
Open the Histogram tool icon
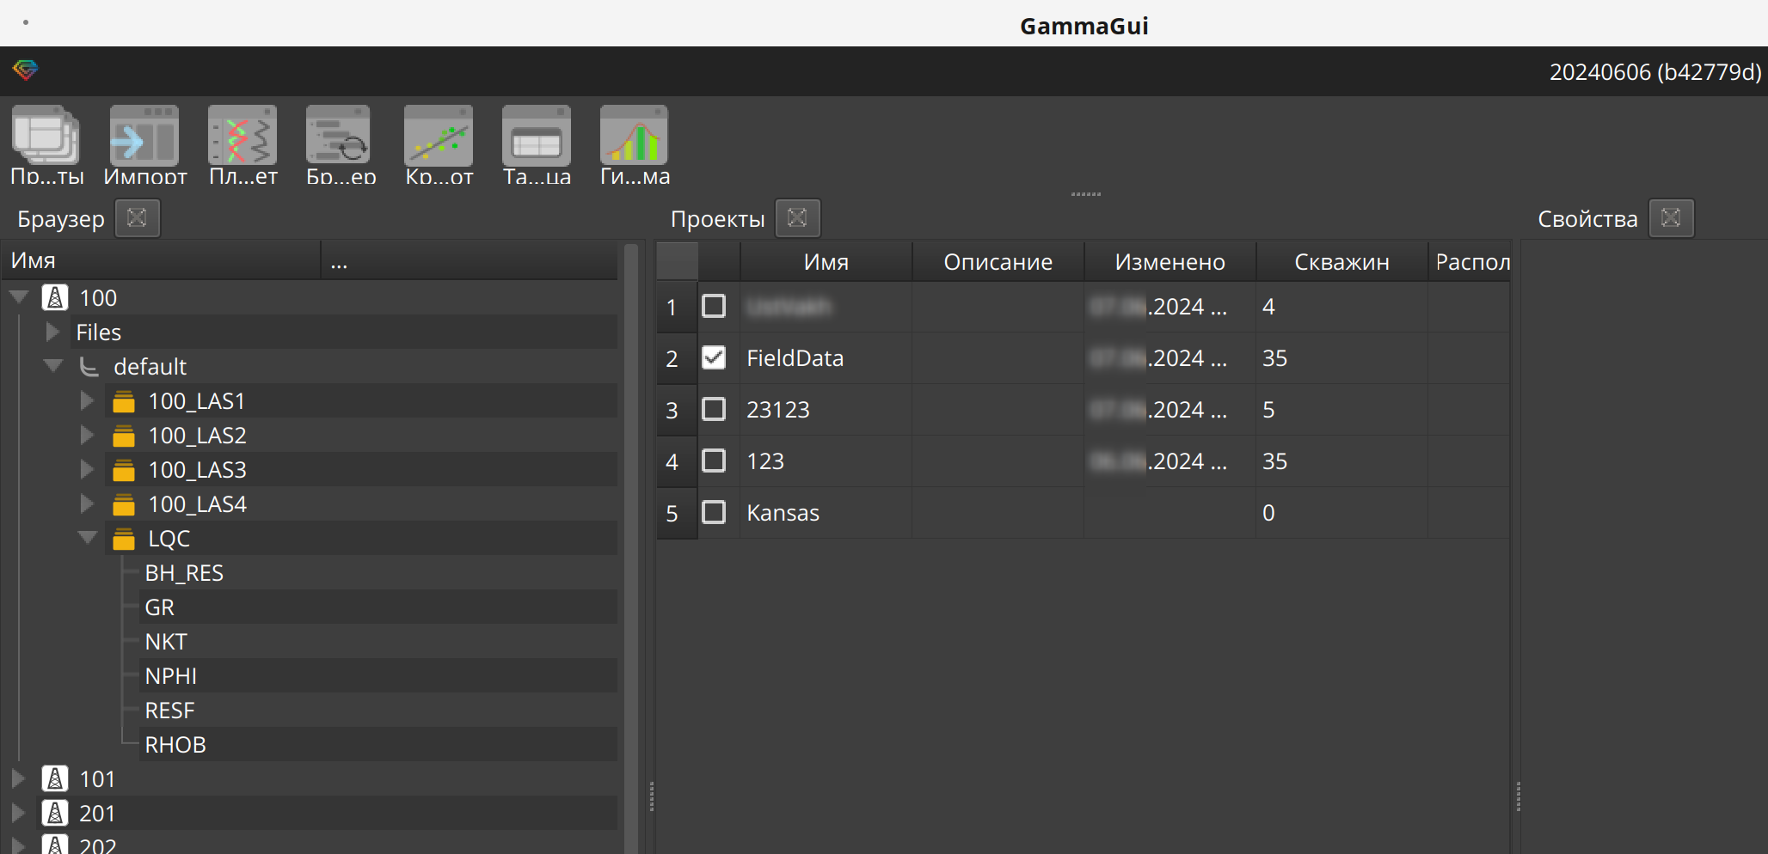(635, 137)
